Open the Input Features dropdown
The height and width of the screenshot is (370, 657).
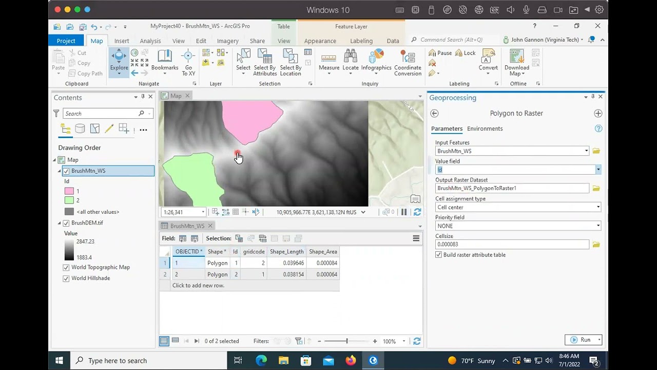586,151
